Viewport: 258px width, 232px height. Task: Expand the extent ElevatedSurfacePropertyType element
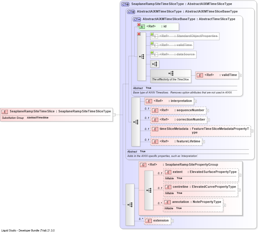[x=240, y=175]
